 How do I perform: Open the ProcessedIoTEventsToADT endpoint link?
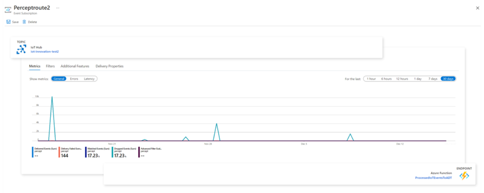(433, 178)
